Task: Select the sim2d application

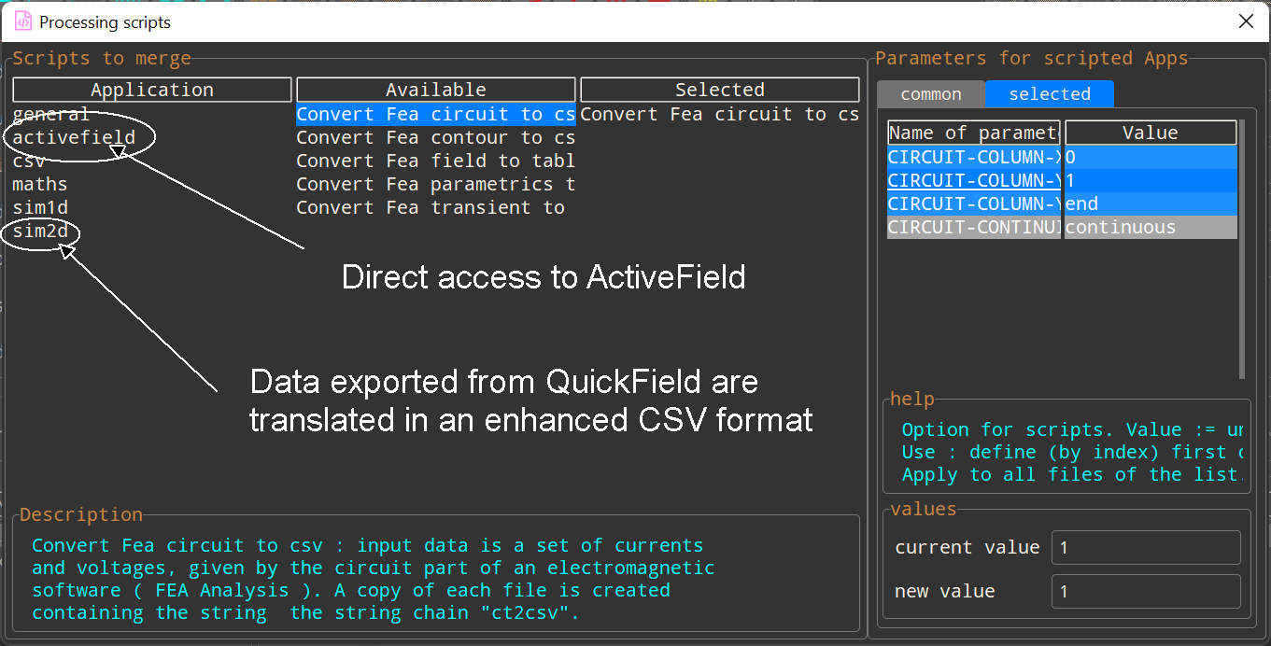Action: [40, 231]
